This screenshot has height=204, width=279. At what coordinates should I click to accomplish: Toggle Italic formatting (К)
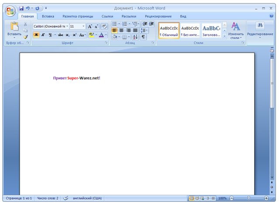tap(43, 35)
